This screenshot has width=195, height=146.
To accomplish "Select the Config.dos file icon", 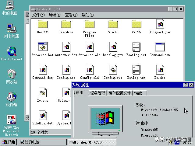I will pyautogui.click(x=66, y=70).
